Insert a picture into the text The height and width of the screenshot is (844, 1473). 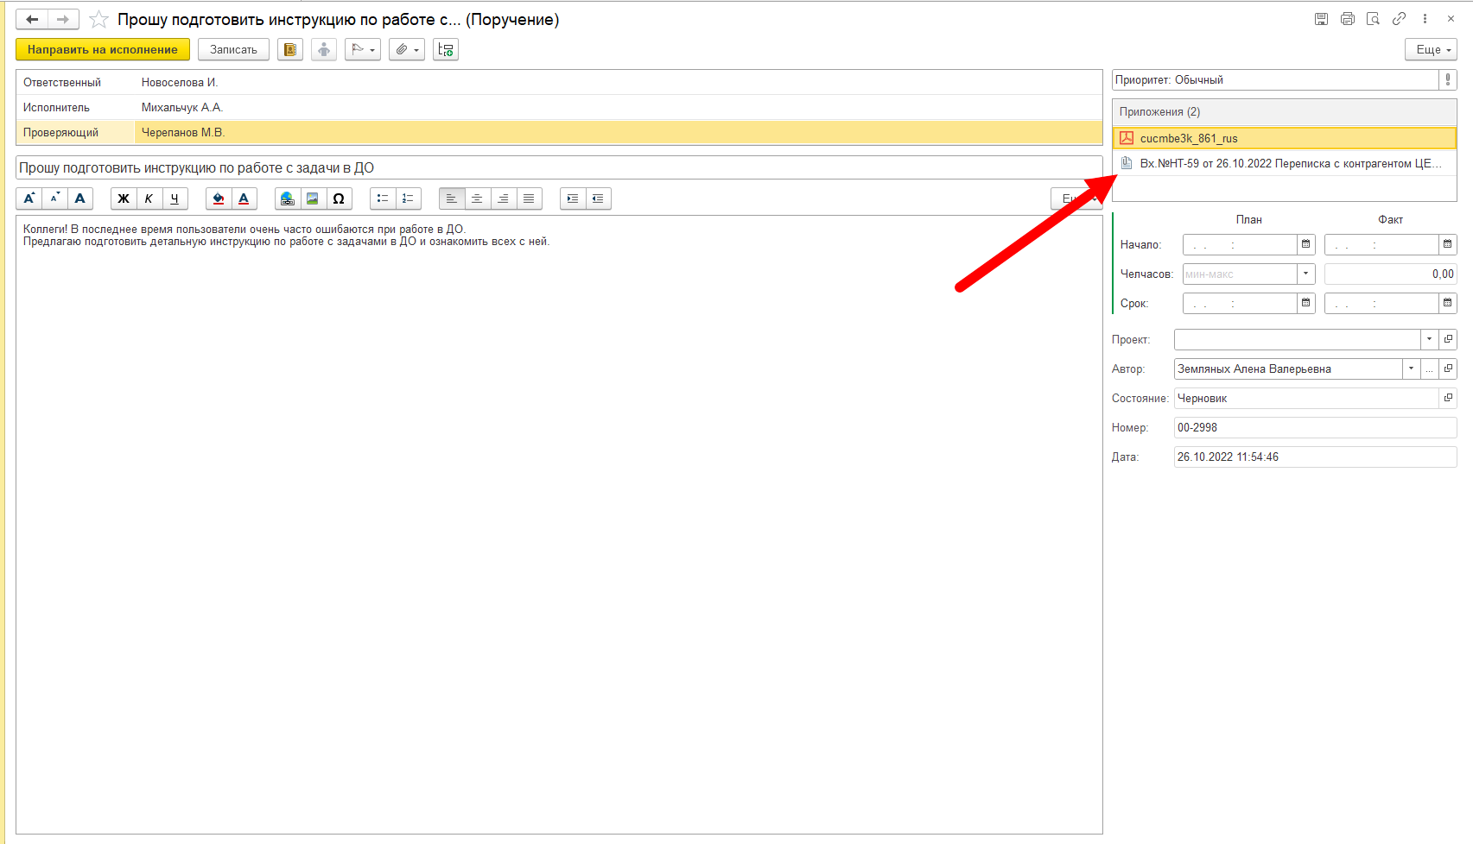tap(313, 198)
